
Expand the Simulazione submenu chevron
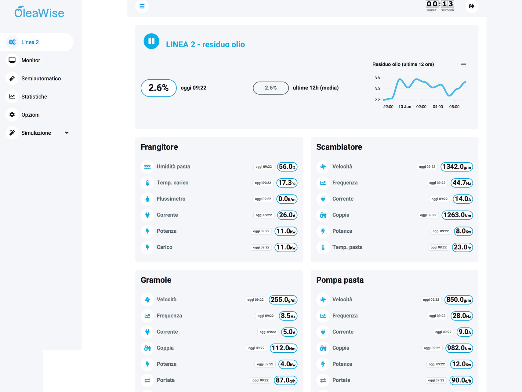click(67, 133)
